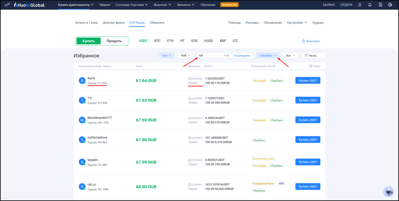Open the P2P Рынок tab

[137, 23]
